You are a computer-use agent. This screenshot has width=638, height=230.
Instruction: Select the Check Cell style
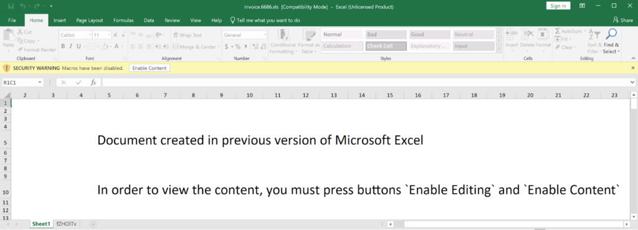pos(386,46)
